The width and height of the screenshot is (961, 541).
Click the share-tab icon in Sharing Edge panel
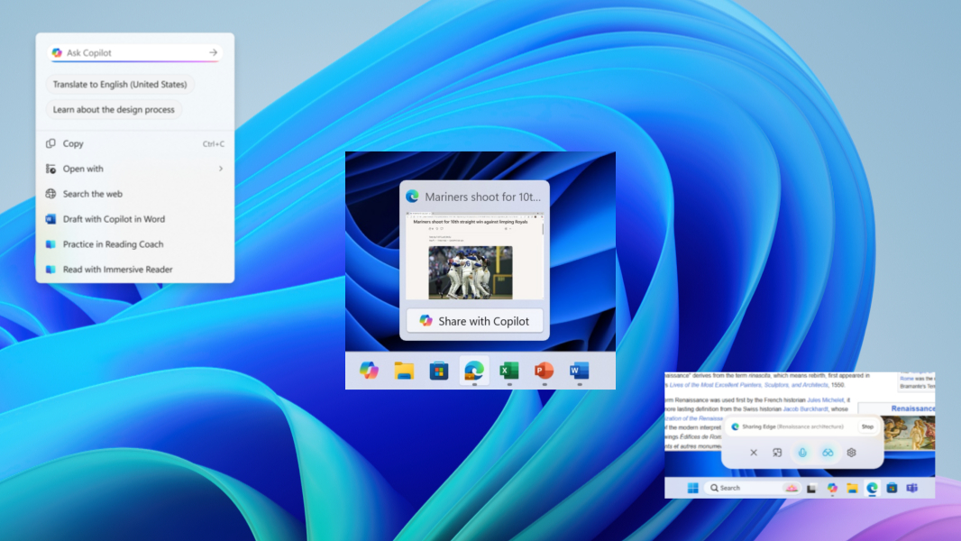777,453
